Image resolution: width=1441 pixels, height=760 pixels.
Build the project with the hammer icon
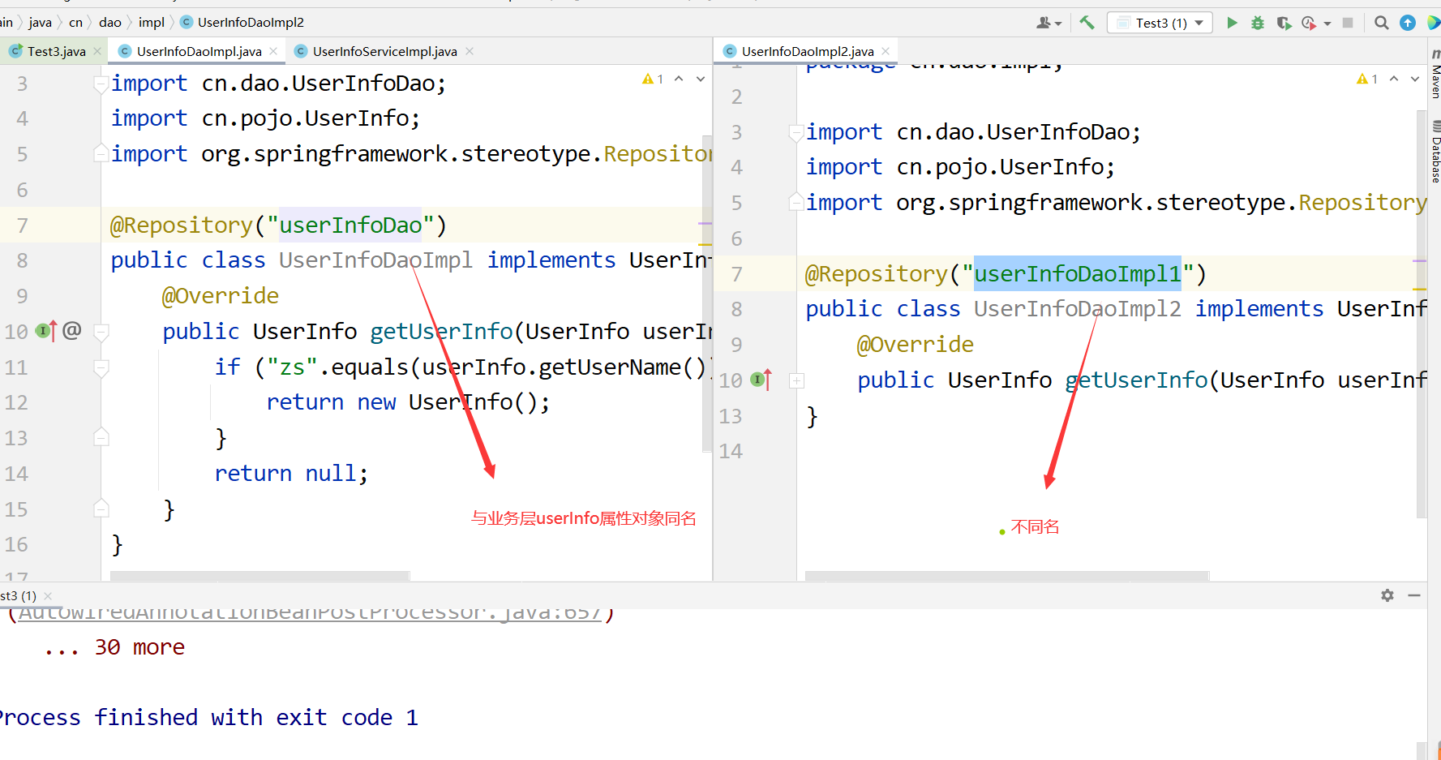(1087, 23)
